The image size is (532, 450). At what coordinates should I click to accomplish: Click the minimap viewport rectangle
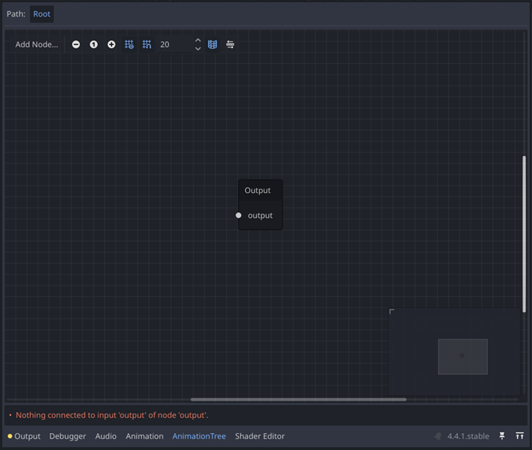tap(463, 357)
